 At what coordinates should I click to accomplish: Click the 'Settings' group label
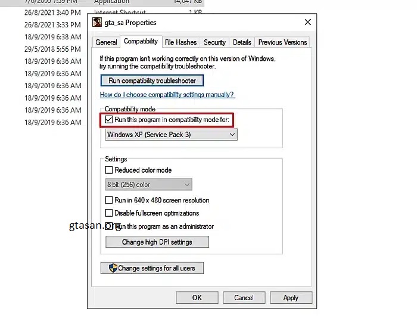click(x=116, y=159)
